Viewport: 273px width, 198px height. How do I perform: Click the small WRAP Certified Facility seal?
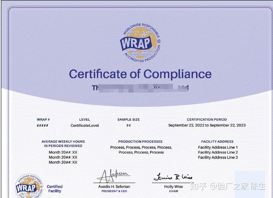[x=29, y=186]
